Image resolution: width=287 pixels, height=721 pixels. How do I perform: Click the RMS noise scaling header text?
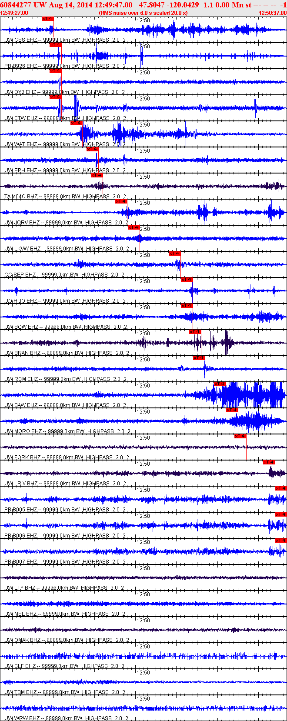click(x=143, y=13)
